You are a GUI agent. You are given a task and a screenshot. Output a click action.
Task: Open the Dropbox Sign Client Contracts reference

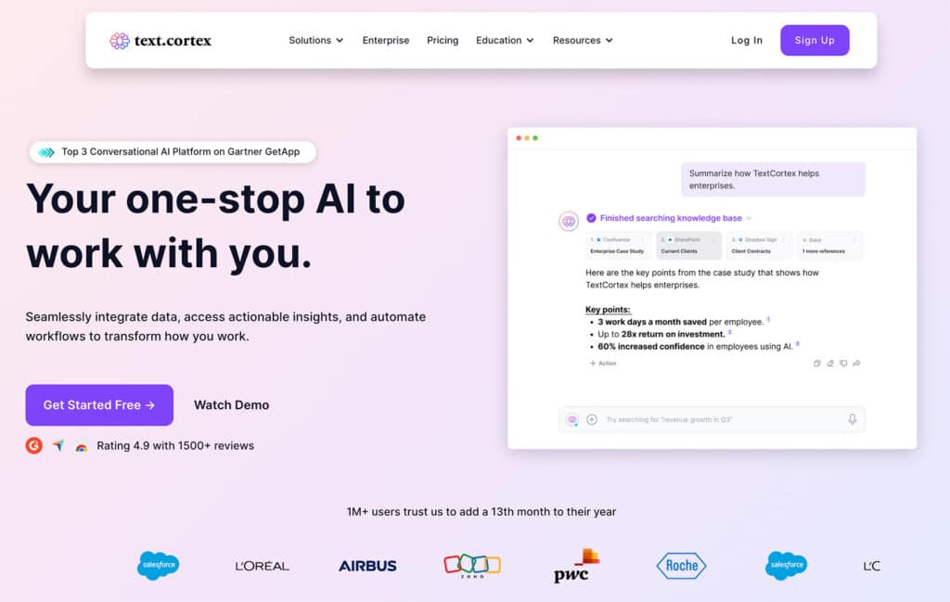coord(759,245)
